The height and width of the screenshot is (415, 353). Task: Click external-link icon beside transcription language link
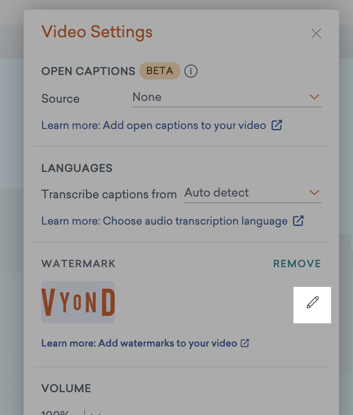(x=298, y=221)
